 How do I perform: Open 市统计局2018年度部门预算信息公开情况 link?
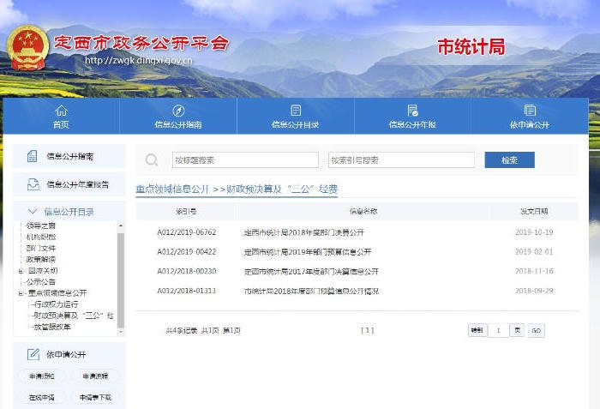pos(311,291)
